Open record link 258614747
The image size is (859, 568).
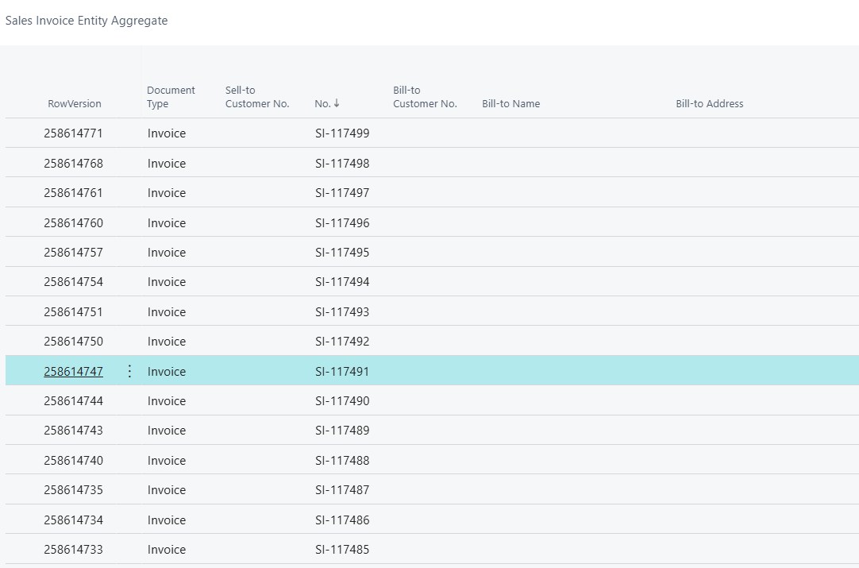(73, 371)
